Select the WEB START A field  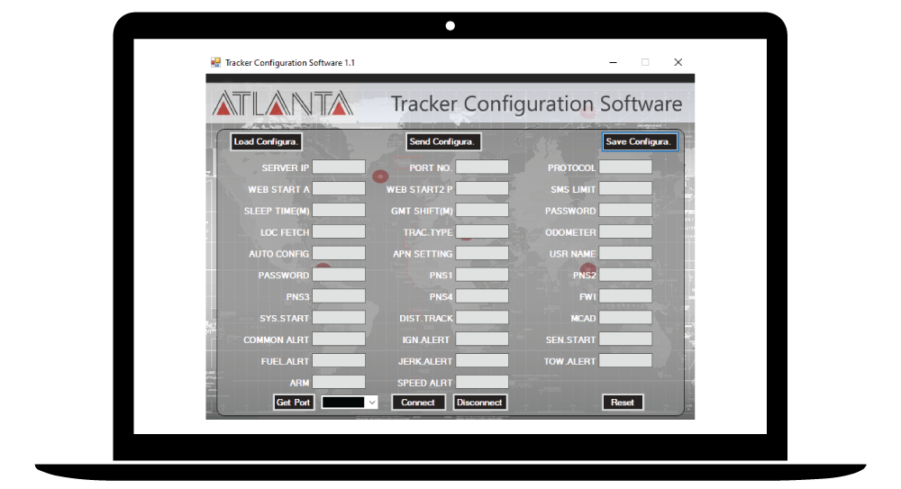[339, 188]
